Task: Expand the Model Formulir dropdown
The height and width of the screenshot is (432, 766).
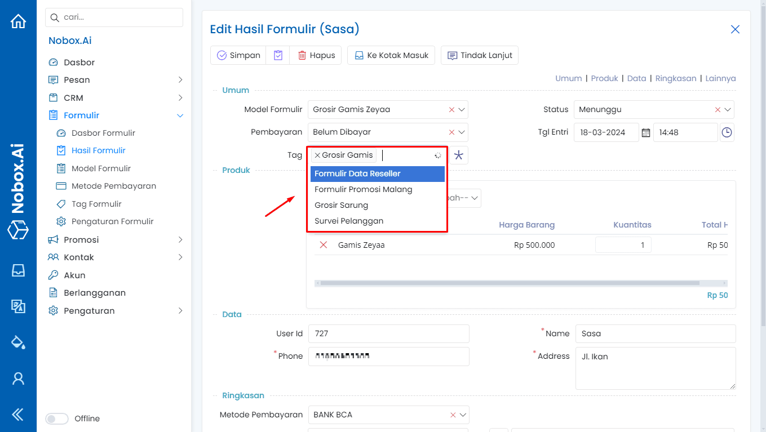Action: (x=462, y=110)
